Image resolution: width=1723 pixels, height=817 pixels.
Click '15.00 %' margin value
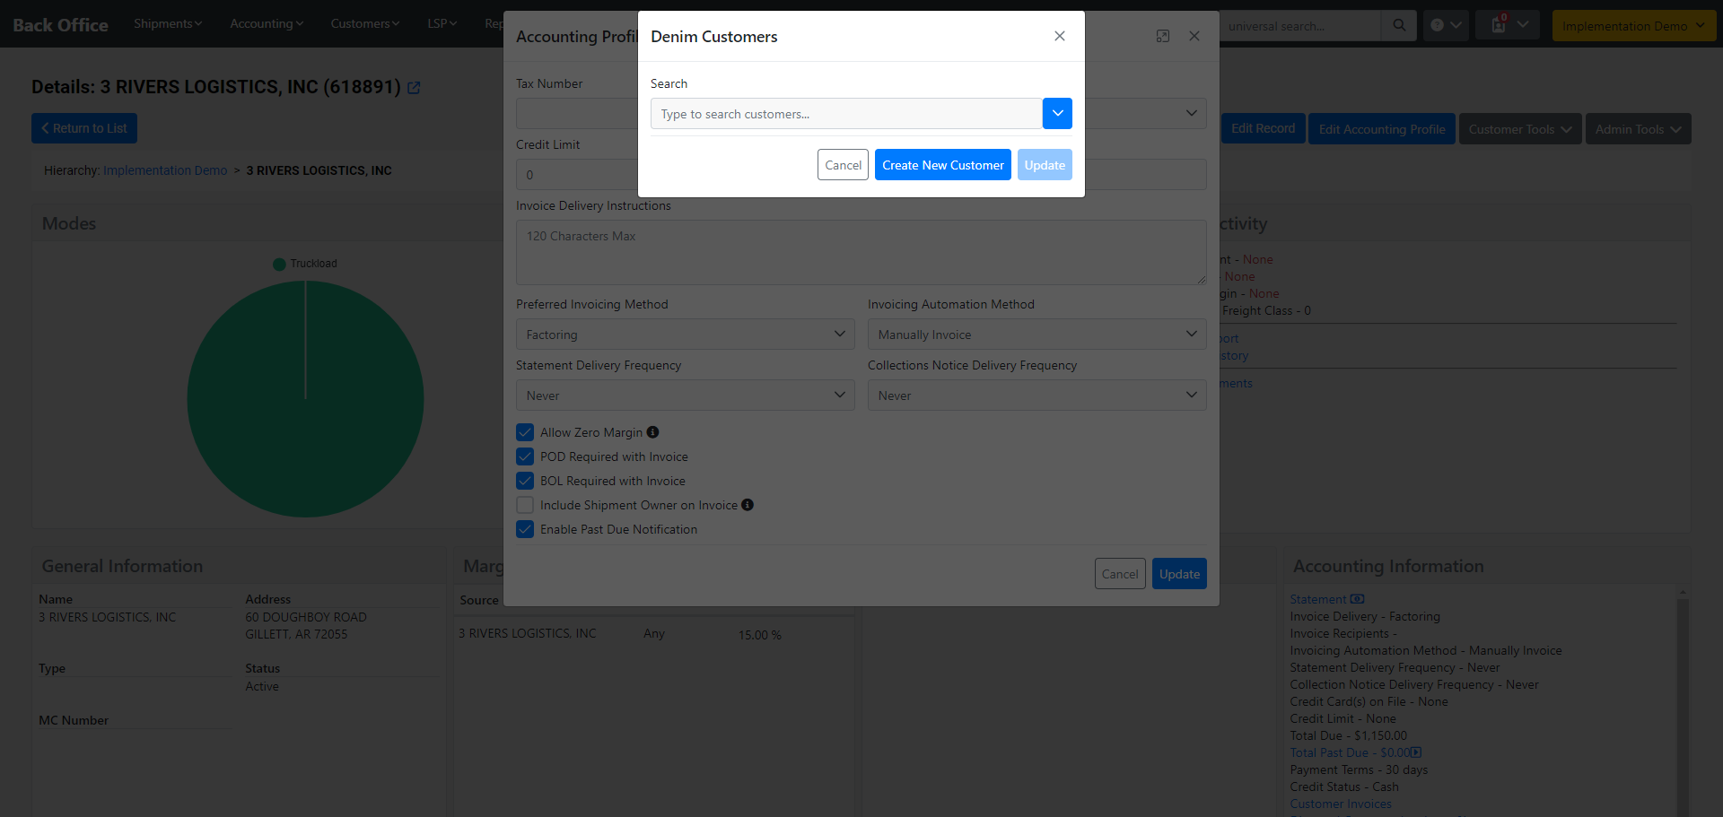(x=759, y=635)
